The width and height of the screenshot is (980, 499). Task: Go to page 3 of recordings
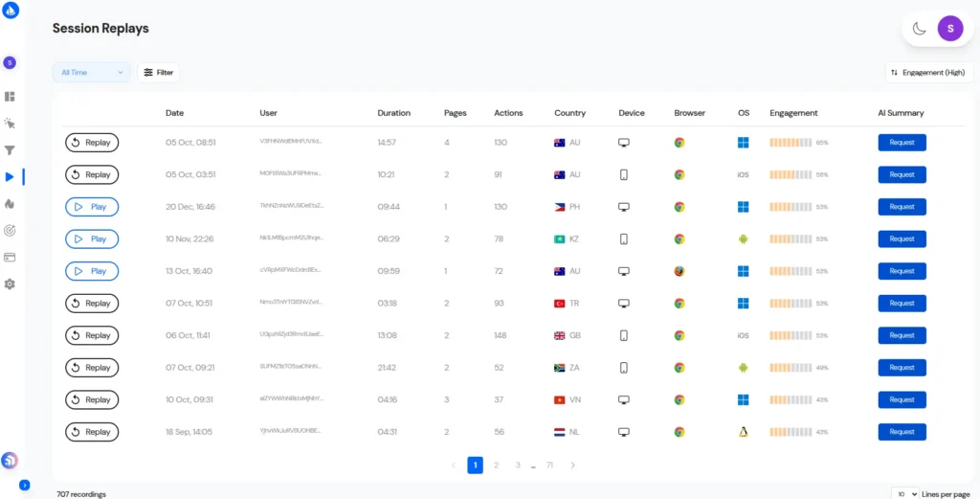pyautogui.click(x=518, y=465)
